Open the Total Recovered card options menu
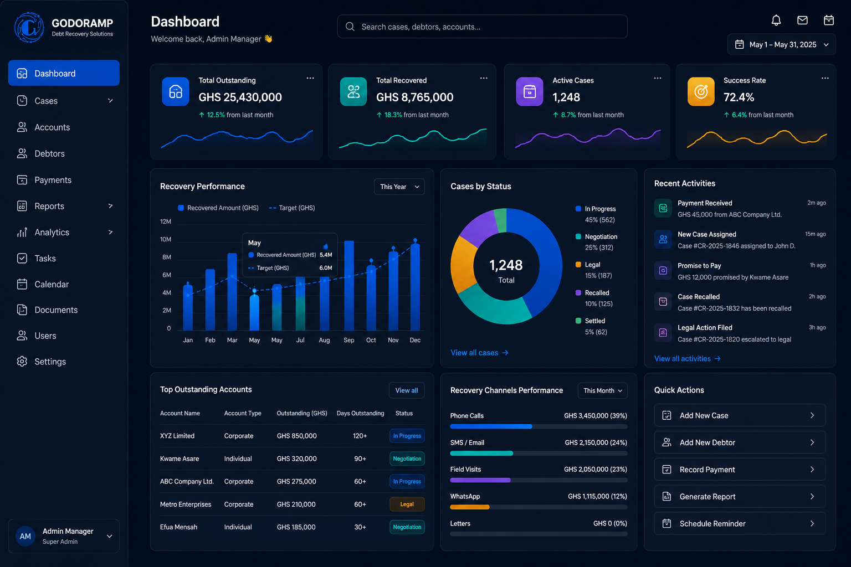The image size is (851, 567). click(484, 78)
